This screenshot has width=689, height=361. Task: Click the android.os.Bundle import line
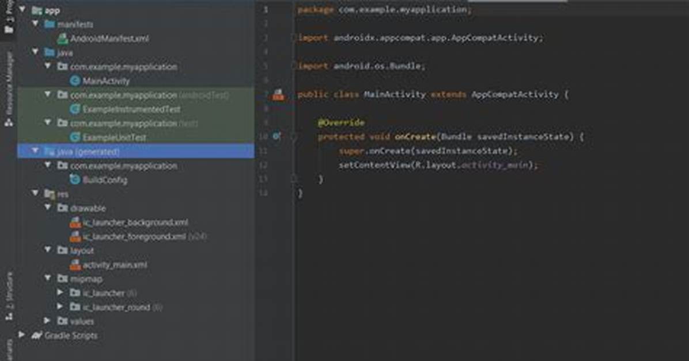pyautogui.click(x=362, y=66)
